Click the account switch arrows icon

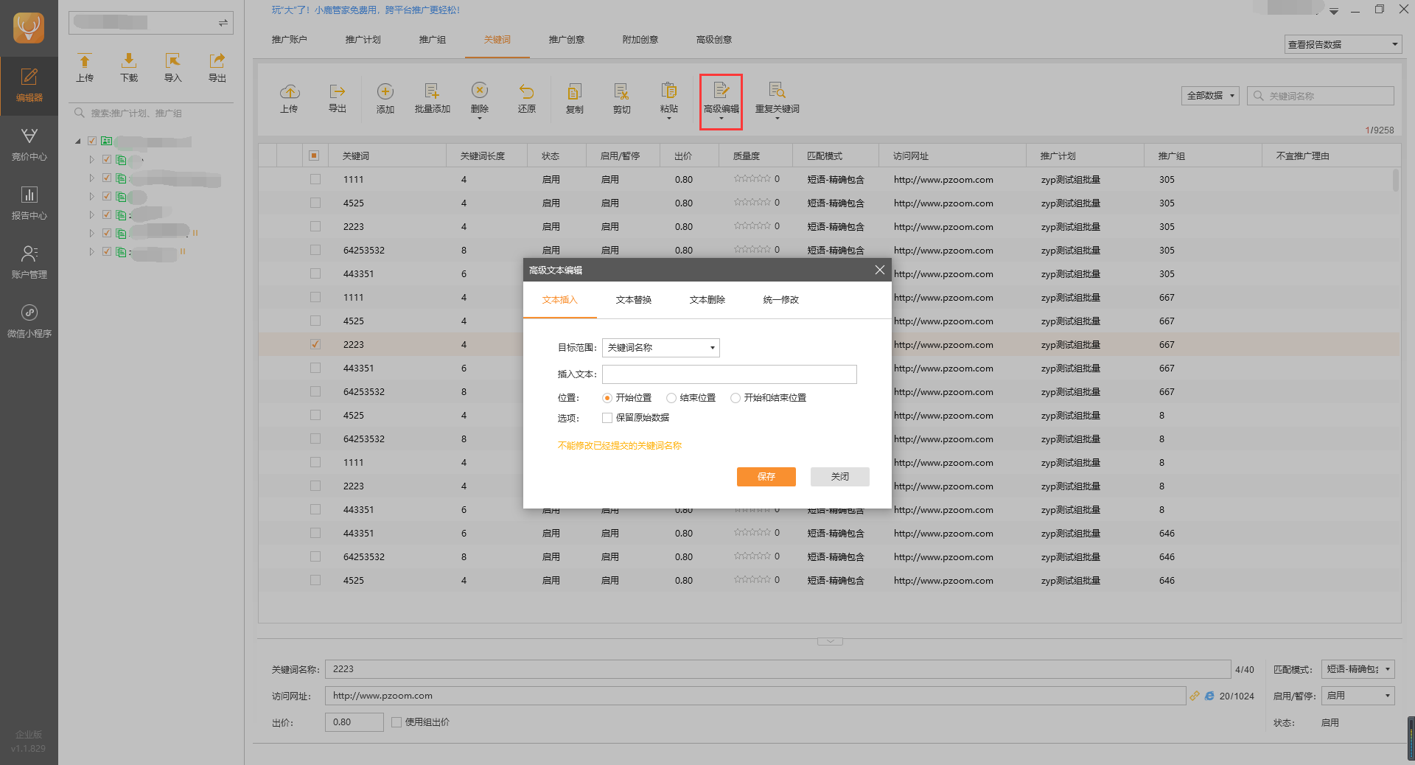[223, 23]
